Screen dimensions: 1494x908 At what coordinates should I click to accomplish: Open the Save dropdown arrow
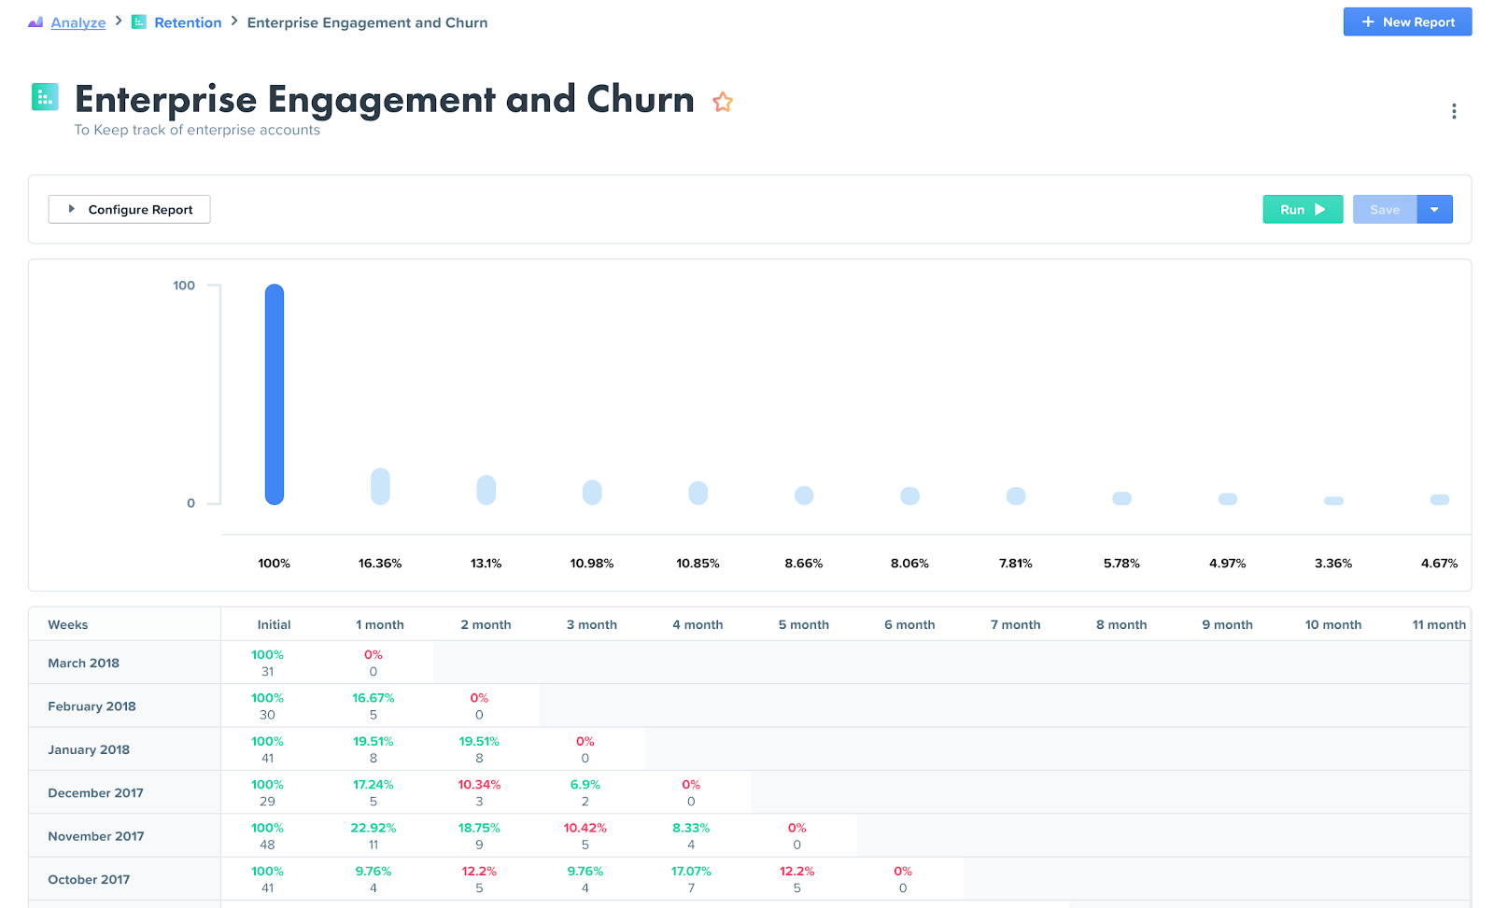pyautogui.click(x=1434, y=209)
